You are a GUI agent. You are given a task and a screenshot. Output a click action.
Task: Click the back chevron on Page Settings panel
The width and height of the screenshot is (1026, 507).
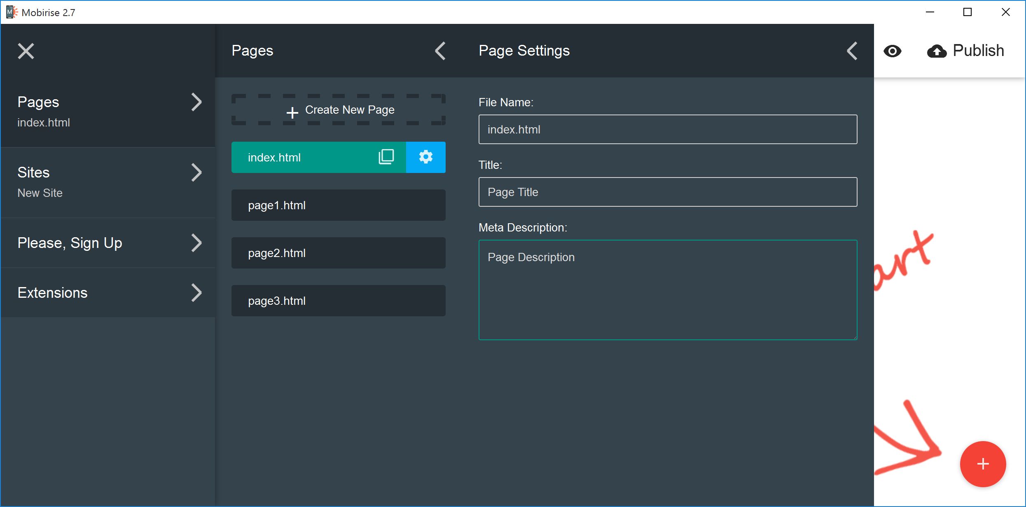click(x=851, y=50)
